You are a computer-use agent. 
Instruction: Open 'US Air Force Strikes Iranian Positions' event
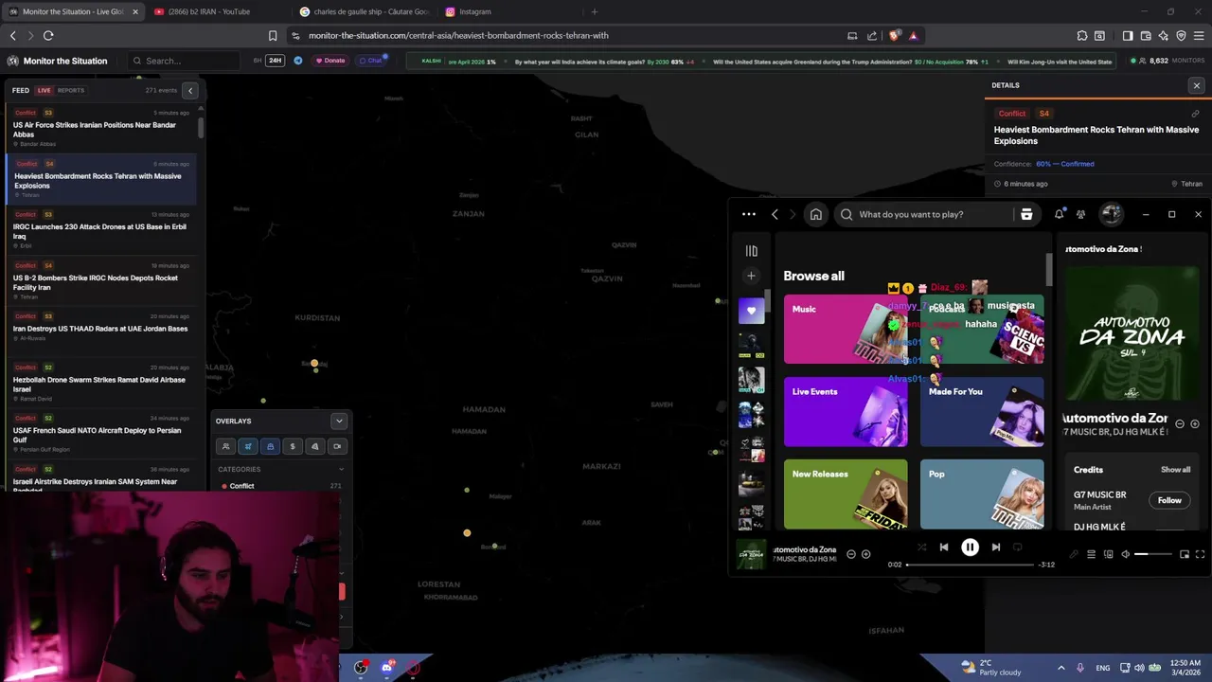pyautogui.click(x=101, y=128)
